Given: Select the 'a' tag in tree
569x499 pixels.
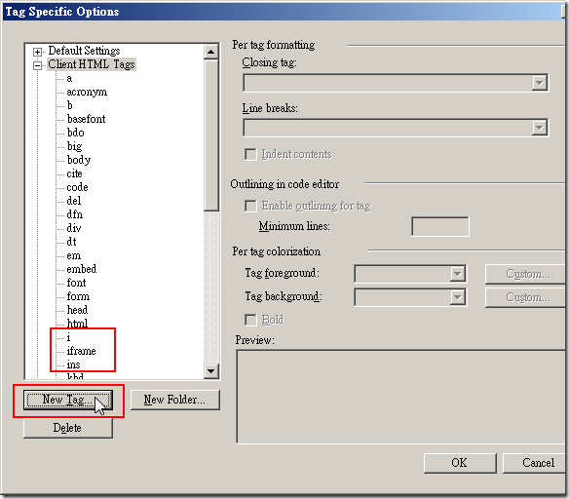Looking at the screenshot, I should [69, 78].
